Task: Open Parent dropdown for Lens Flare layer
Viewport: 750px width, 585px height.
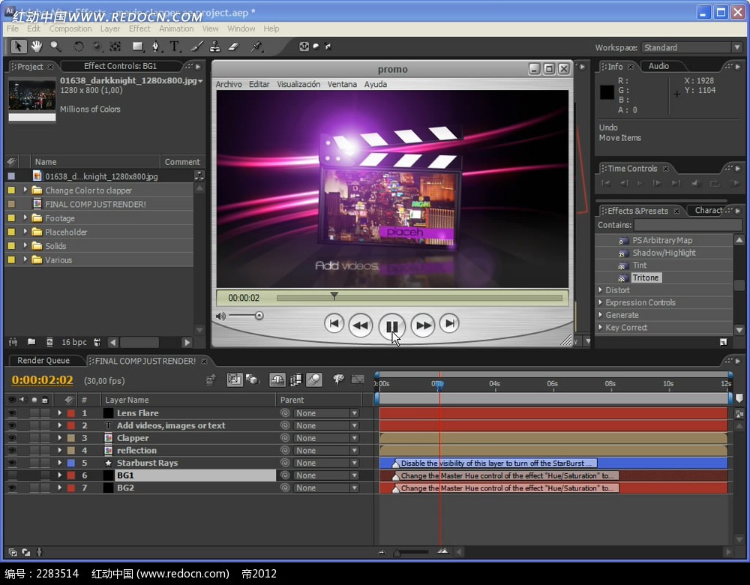Action: pos(326,412)
